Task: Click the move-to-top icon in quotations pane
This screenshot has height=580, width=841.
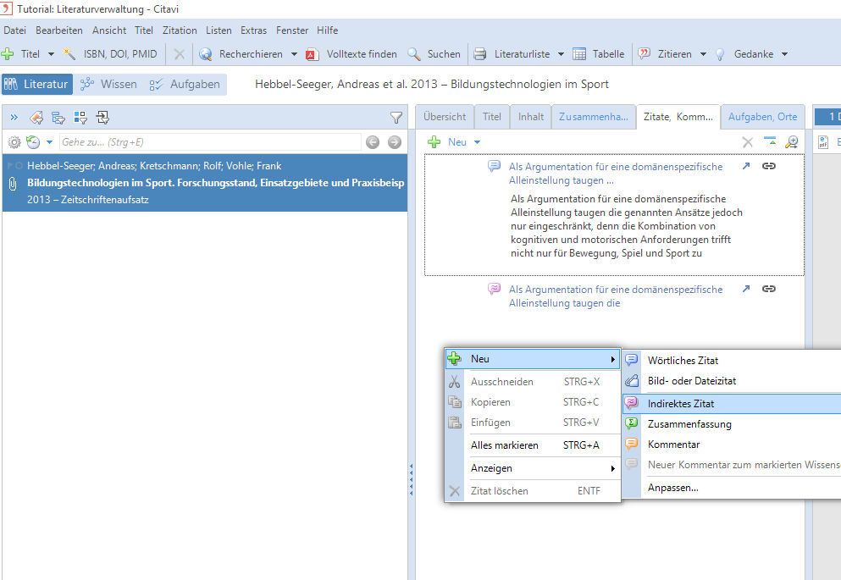Action: point(770,141)
